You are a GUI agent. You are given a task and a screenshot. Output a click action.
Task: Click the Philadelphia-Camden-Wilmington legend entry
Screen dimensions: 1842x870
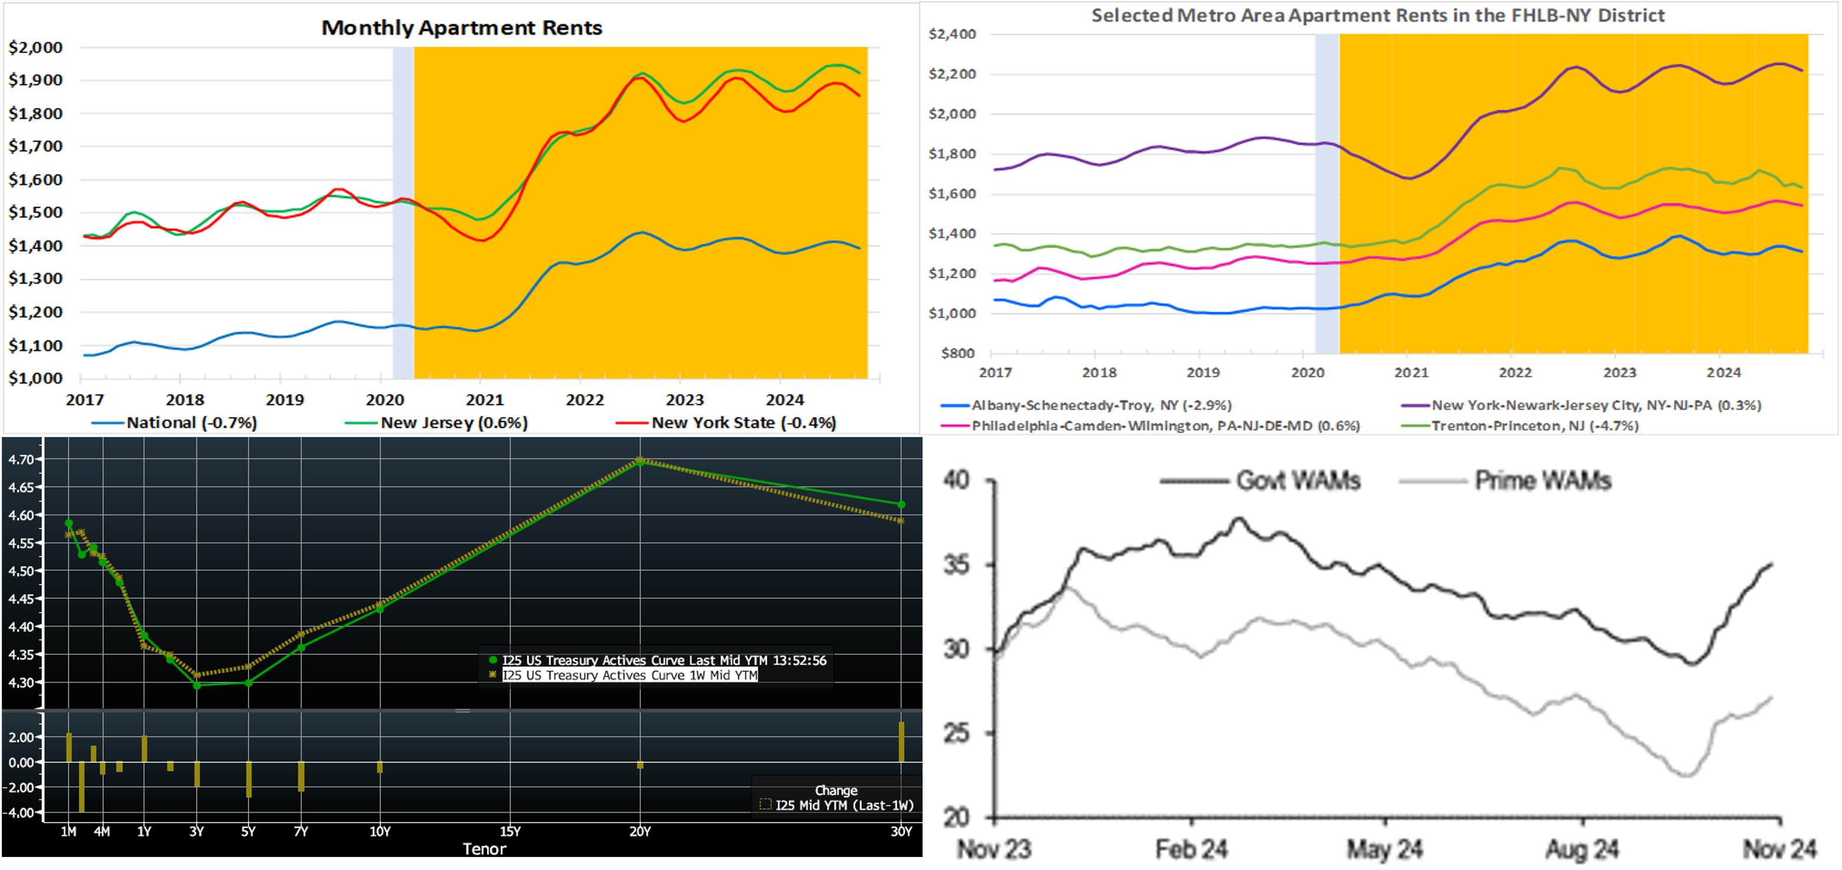(1165, 426)
